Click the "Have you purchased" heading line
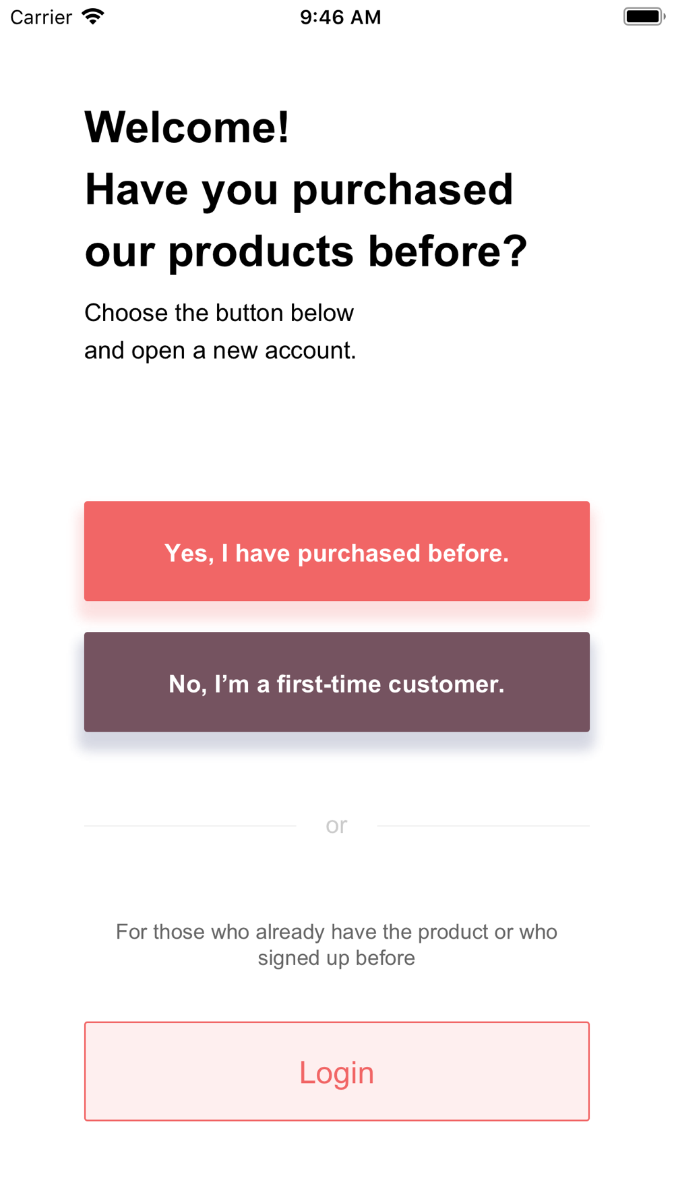Image resolution: width=674 pixels, height=1199 pixels. pyautogui.click(x=299, y=189)
